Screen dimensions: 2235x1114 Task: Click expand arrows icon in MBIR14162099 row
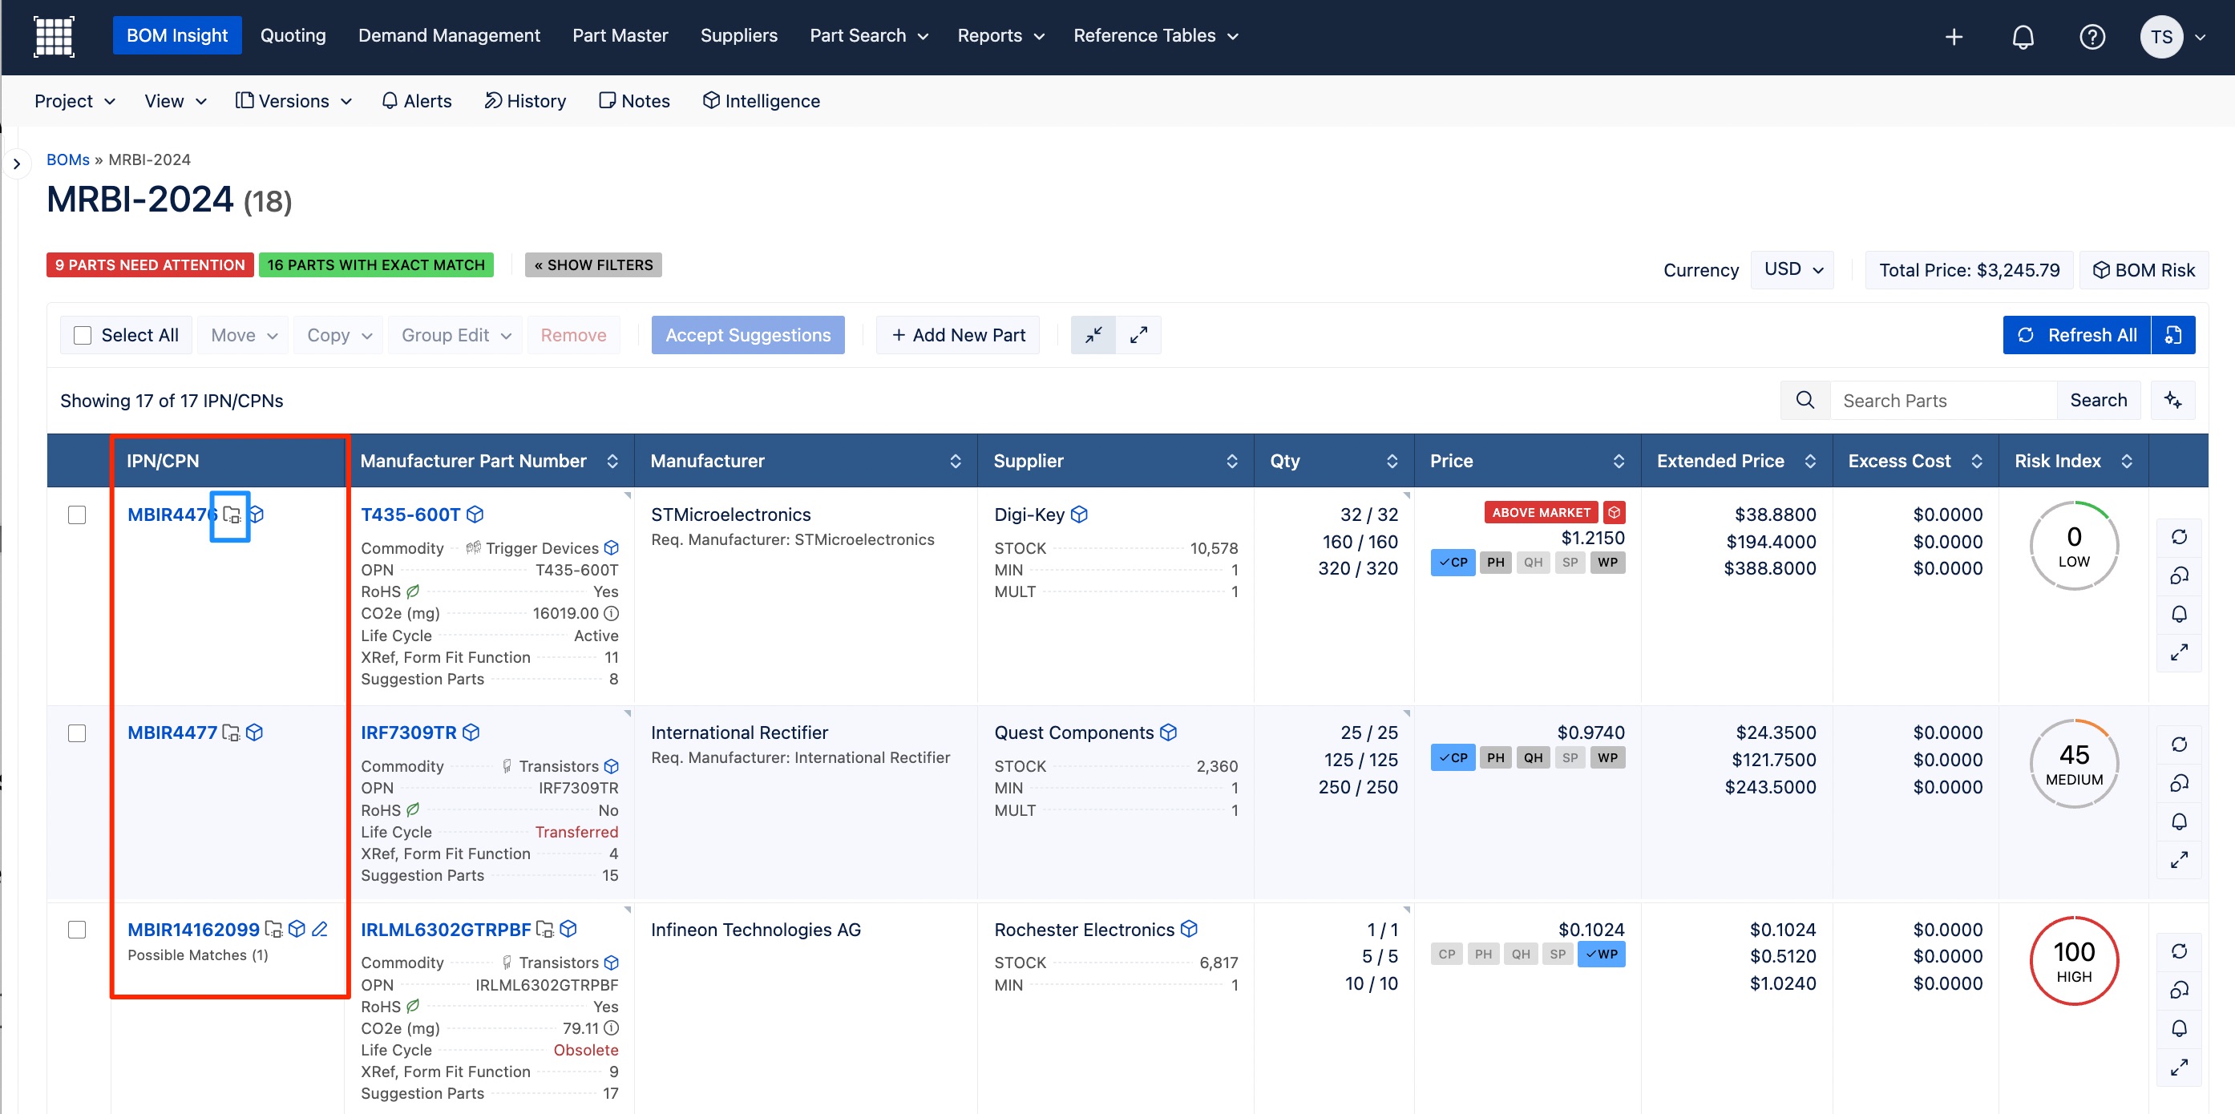click(x=2179, y=1068)
